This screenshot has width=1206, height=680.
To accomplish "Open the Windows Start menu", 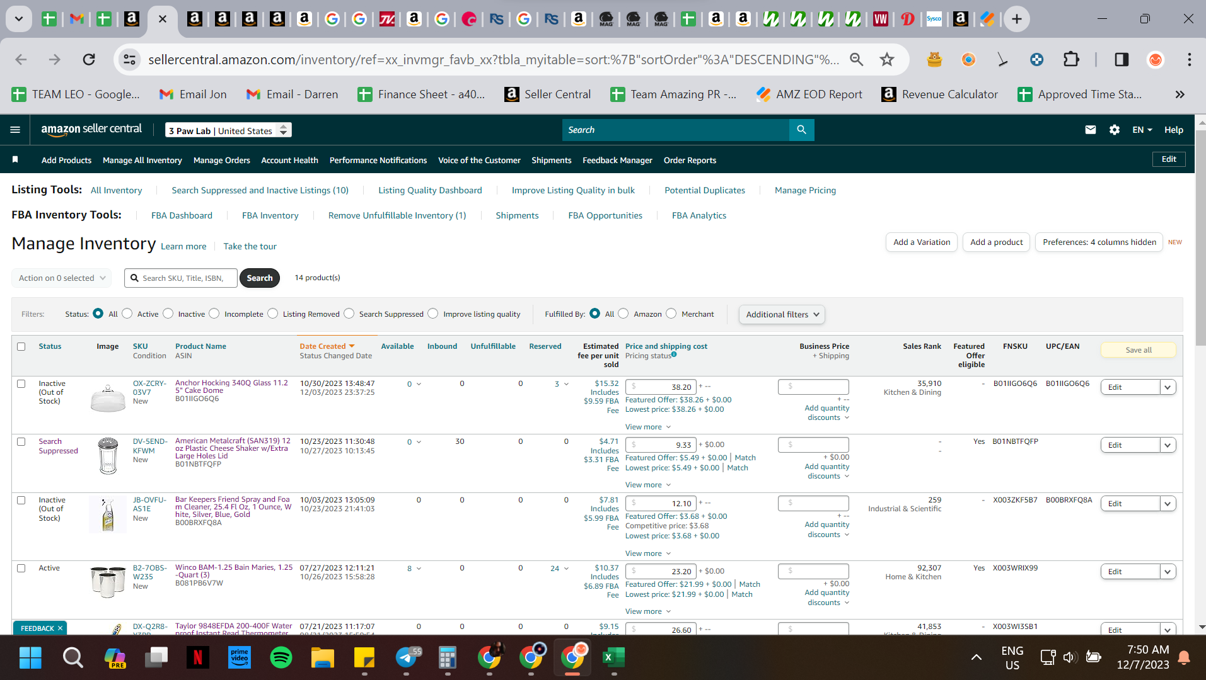I will [x=30, y=658].
